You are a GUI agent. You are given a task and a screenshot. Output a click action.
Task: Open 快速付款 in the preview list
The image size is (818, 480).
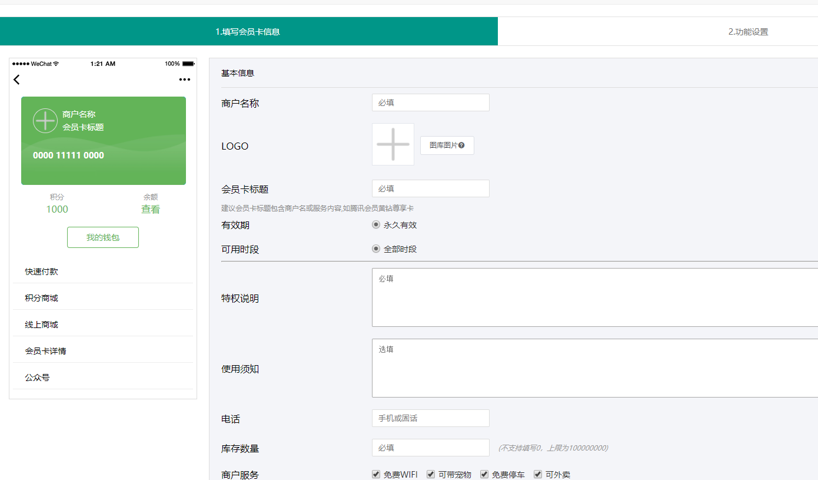(x=103, y=272)
